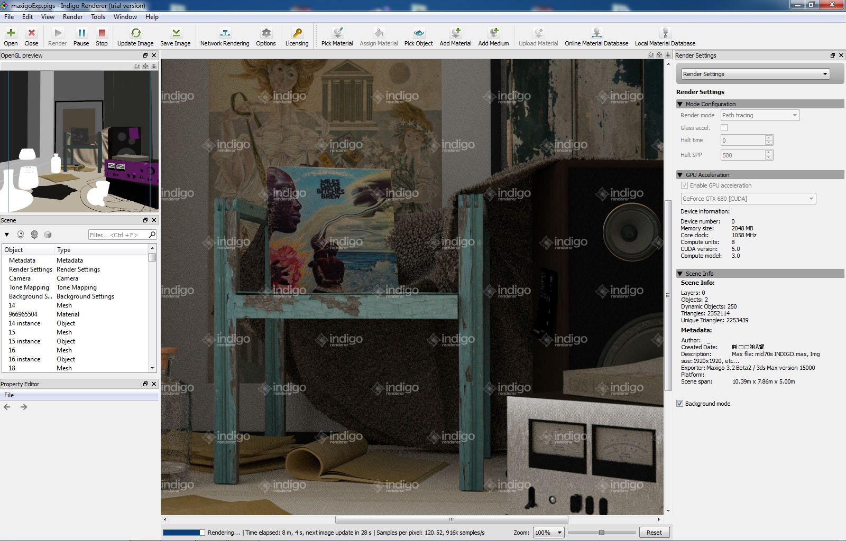Disable the Background mode checkbox
The height and width of the screenshot is (541, 846).
click(x=680, y=404)
